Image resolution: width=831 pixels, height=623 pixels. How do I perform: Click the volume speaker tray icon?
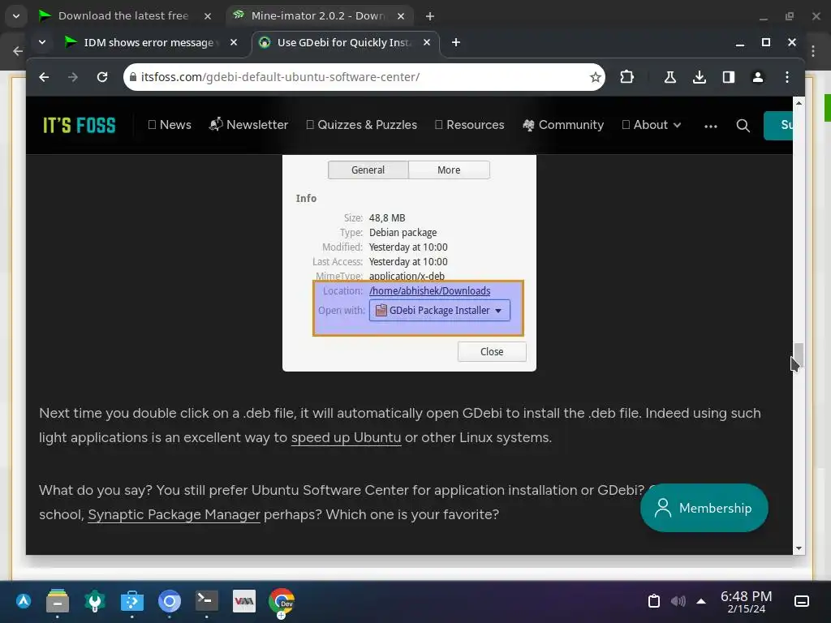point(678,601)
